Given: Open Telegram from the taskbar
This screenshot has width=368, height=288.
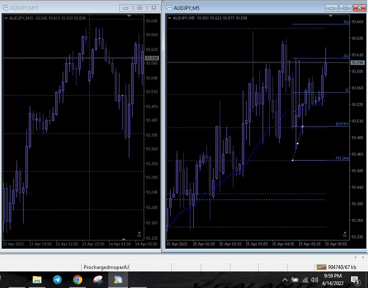Looking at the screenshot, I should click(x=57, y=280).
